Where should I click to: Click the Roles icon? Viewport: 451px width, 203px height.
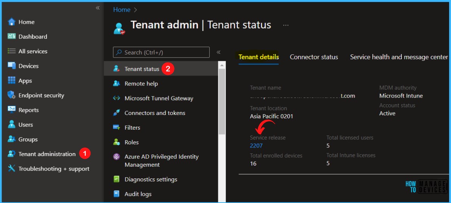[117, 142]
